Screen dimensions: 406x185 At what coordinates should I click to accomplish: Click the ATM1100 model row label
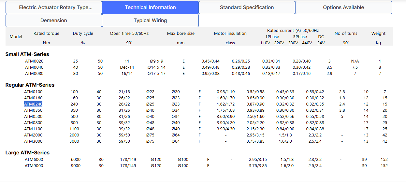tap(33, 129)
